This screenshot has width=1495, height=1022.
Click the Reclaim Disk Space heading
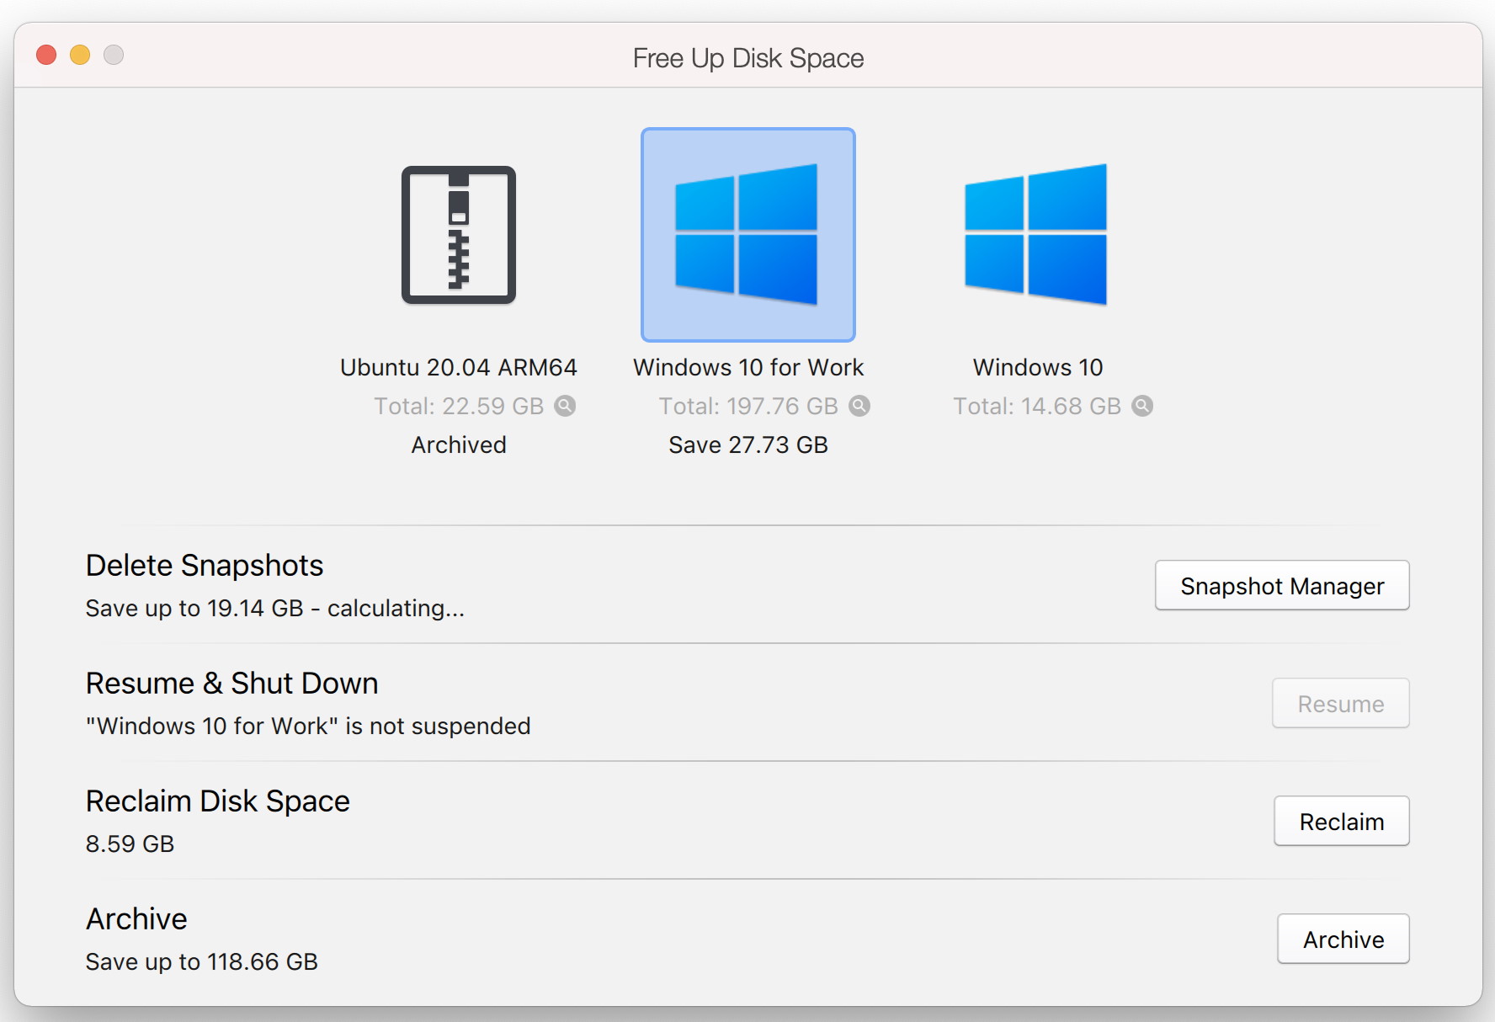[x=217, y=801]
